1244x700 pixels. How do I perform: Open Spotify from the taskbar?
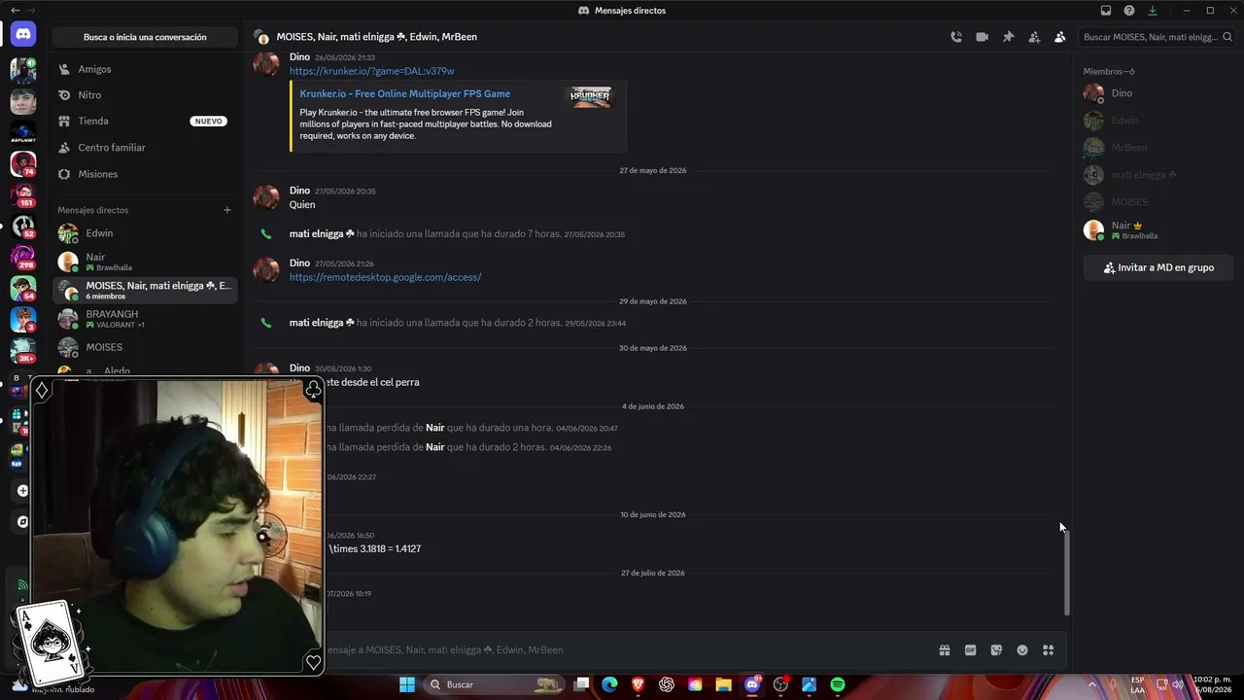click(838, 684)
